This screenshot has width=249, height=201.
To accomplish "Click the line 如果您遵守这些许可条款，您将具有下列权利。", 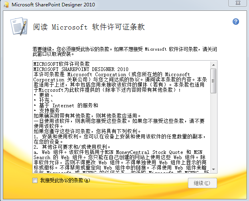I will coord(87,131).
